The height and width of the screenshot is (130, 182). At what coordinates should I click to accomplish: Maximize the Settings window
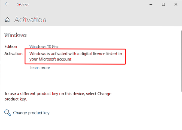(x=163, y=4)
